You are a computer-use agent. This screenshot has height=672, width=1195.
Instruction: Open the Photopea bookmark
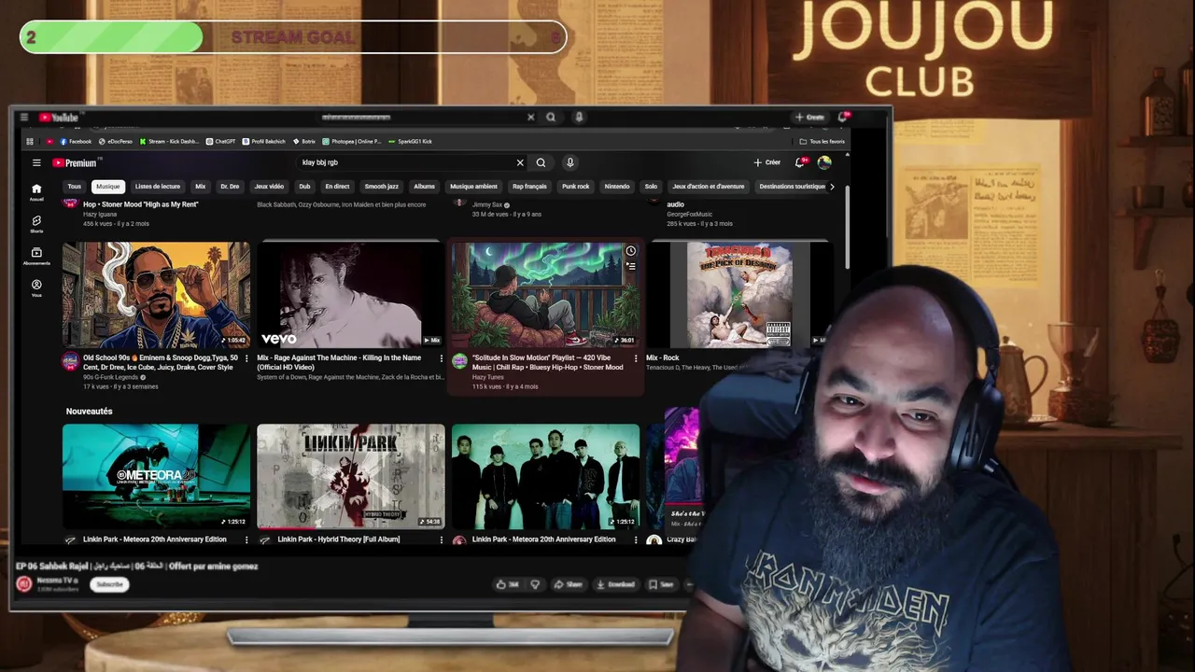[352, 141]
